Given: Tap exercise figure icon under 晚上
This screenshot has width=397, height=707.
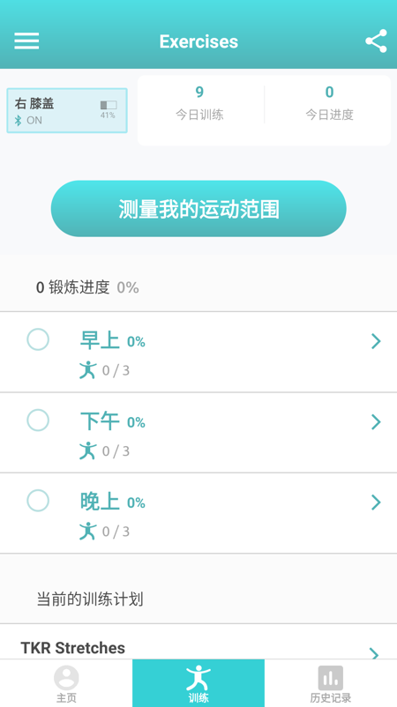Looking at the screenshot, I should click(x=88, y=531).
